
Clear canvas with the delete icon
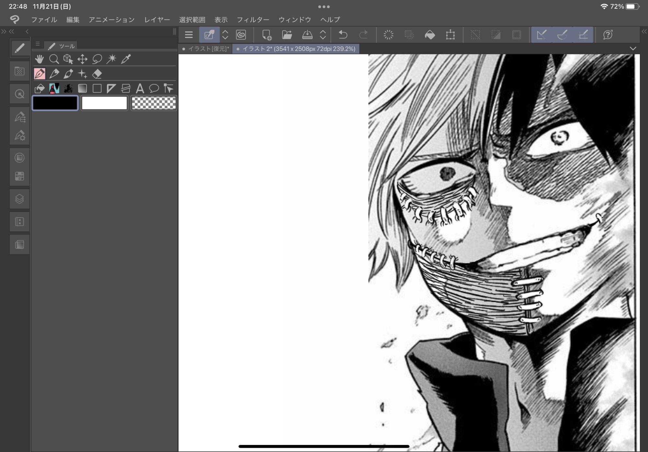388,35
